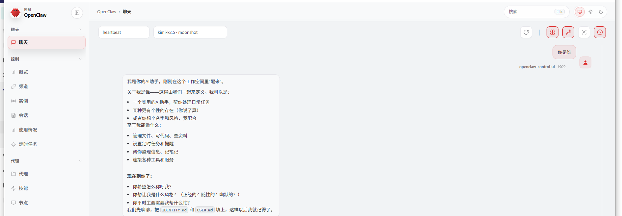Viewport: 622px width, 216px height.
Task: Open 定时任务 in the sidebar
Action: pyautogui.click(x=28, y=144)
